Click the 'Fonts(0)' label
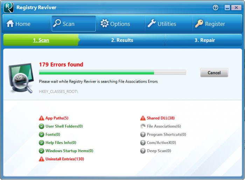245x180 pixels. [x=53, y=134]
